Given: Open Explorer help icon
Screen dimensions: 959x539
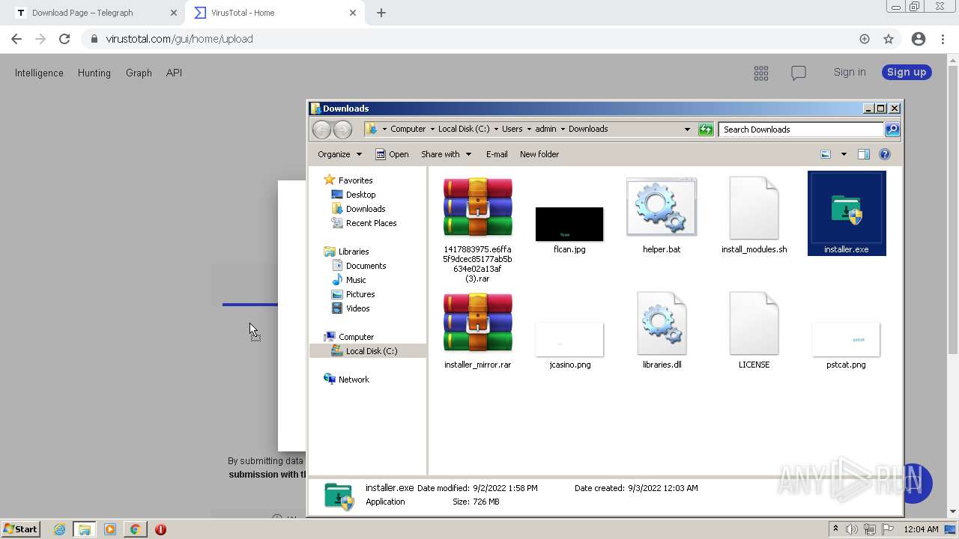Looking at the screenshot, I should tap(885, 154).
